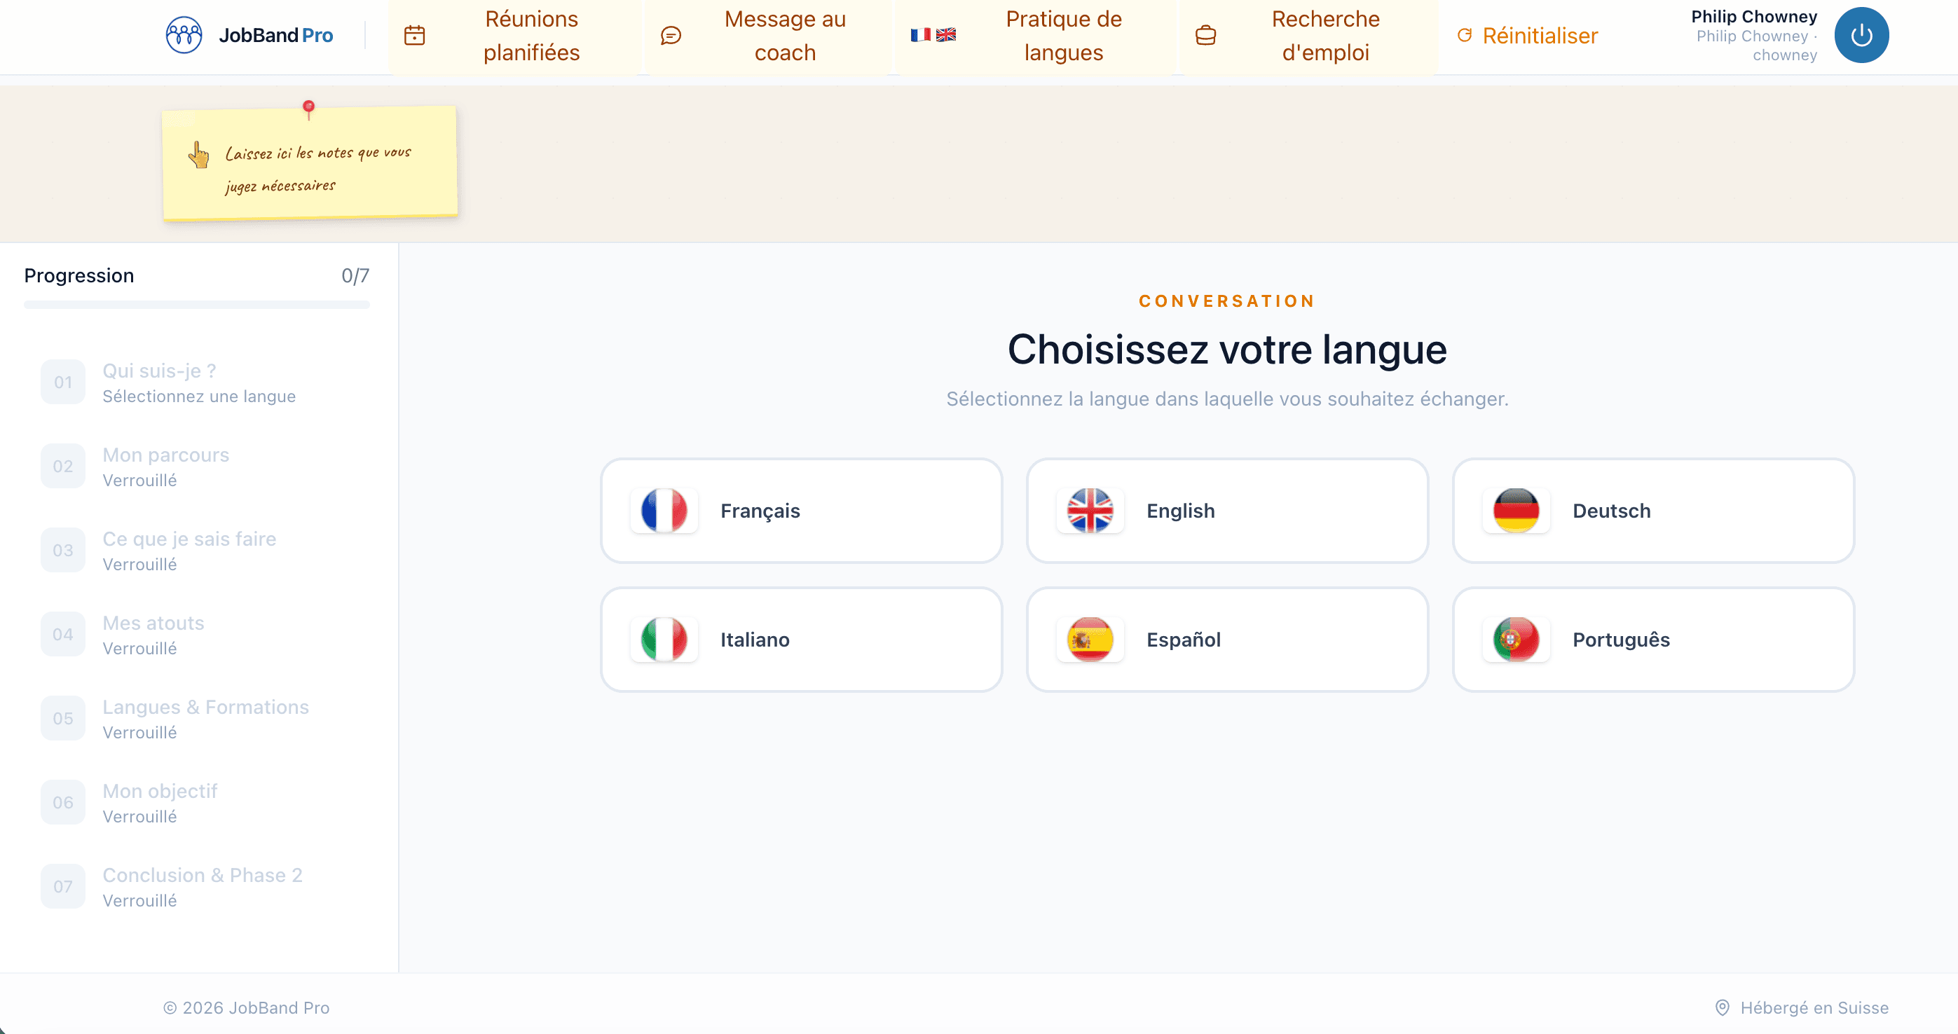Click the Portuguese flag icon
Viewport: 1958px width, 1034px height.
[1516, 640]
